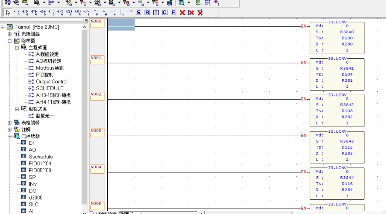Collapse the Taimall [FBs-20MC] project node
Screen dimensions: 386x214
pos(3,27)
